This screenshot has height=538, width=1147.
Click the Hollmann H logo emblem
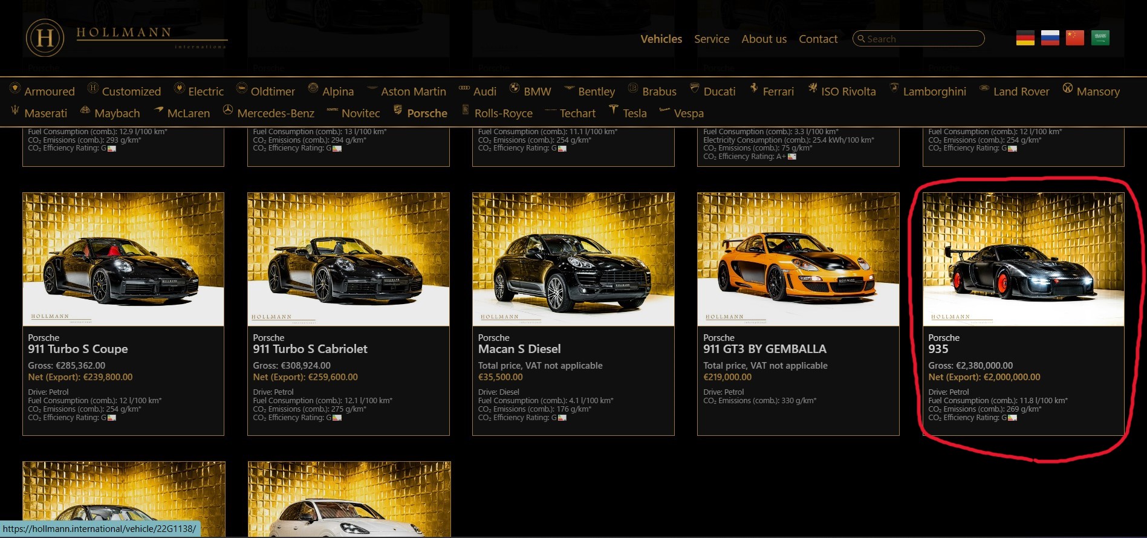point(45,38)
